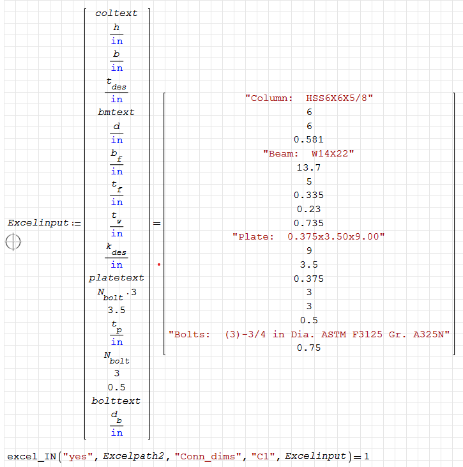Image resolution: width=463 pixels, height=467 pixels.
Task: Click the "Column: HSS6X6X5/8" result string
Action: pyautogui.click(x=308, y=98)
